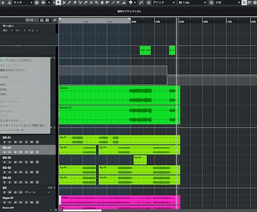Image resolution: width=257 pixels, height=212 pixels.
Task: Select the Draw pencil tool
Action: coord(69,3)
